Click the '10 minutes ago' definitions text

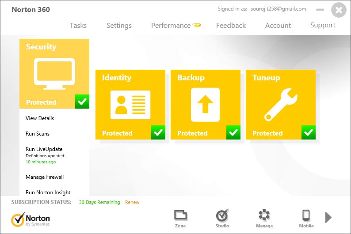(41, 162)
